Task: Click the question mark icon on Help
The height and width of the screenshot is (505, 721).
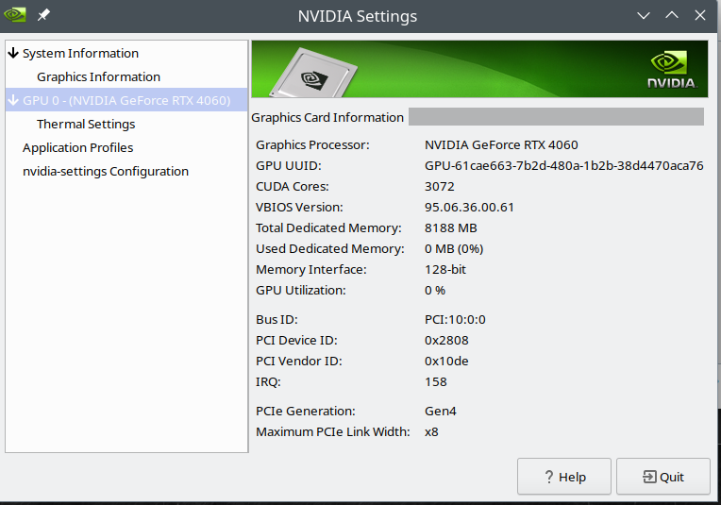Action: coord(548,477)
